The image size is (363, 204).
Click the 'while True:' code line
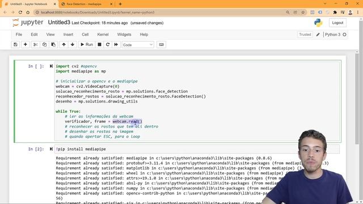point(68,111)
